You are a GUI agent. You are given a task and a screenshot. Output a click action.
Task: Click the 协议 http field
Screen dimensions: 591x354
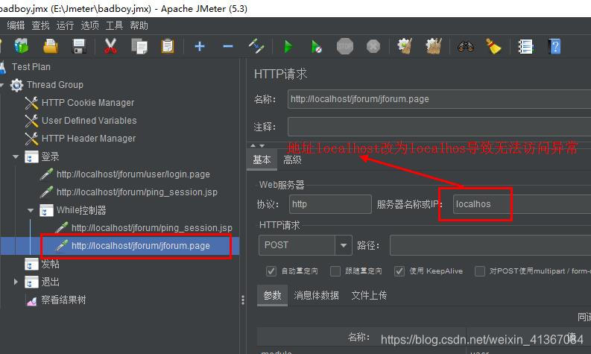coord(330,204)
